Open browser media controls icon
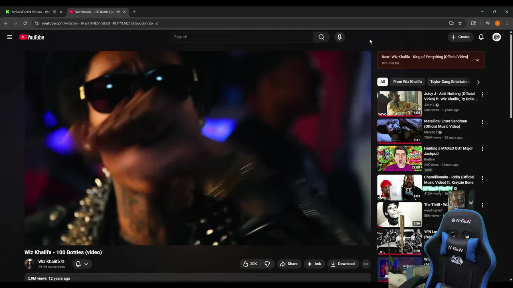The image size is (513, 288). click(488, 23)
